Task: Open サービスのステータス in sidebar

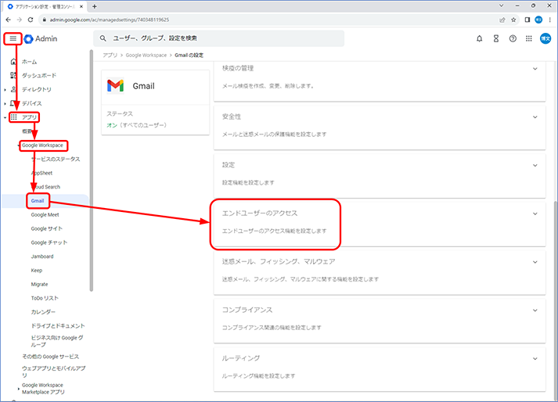Action: pyautogui.click(x=56, y=159)
